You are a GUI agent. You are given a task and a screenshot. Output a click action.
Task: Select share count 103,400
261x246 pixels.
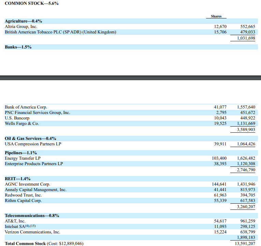(x=219, y=158)
